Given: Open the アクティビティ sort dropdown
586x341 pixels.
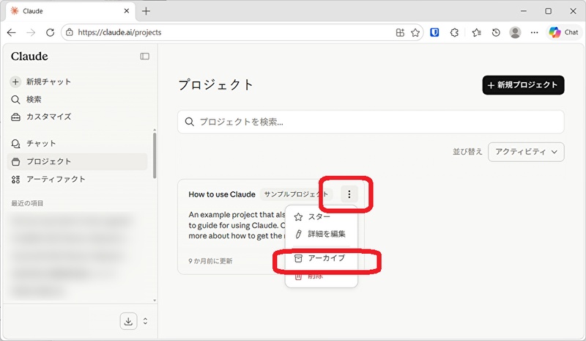Looking at the screenshot, I should click(526, 152).
